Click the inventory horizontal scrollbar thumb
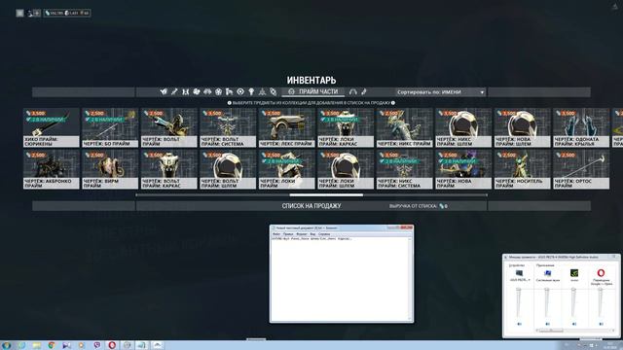Image resolution: width=623 pixels, height=350 pixels. click(x=326, y=194)
